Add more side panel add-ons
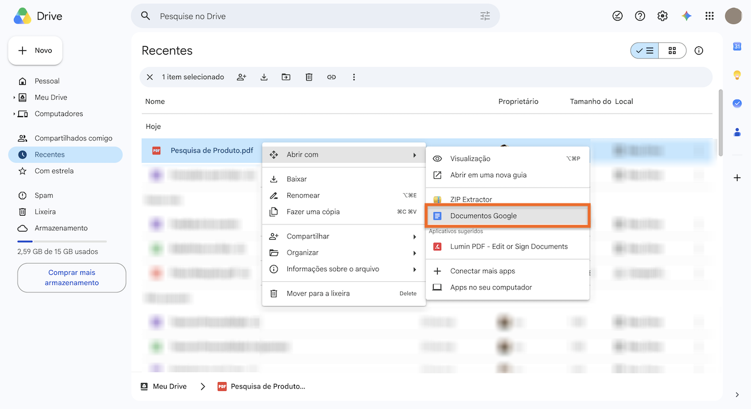The height and width of the screenshot is (409, 751). tap(737, 178)
